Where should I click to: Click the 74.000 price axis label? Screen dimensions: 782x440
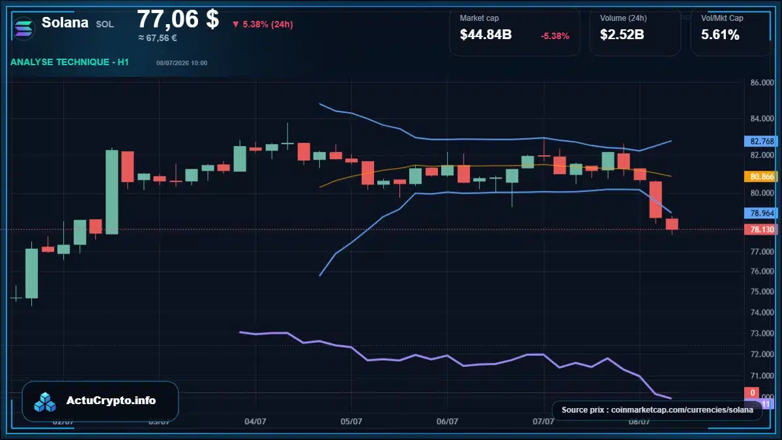click(x=762, y=313)
